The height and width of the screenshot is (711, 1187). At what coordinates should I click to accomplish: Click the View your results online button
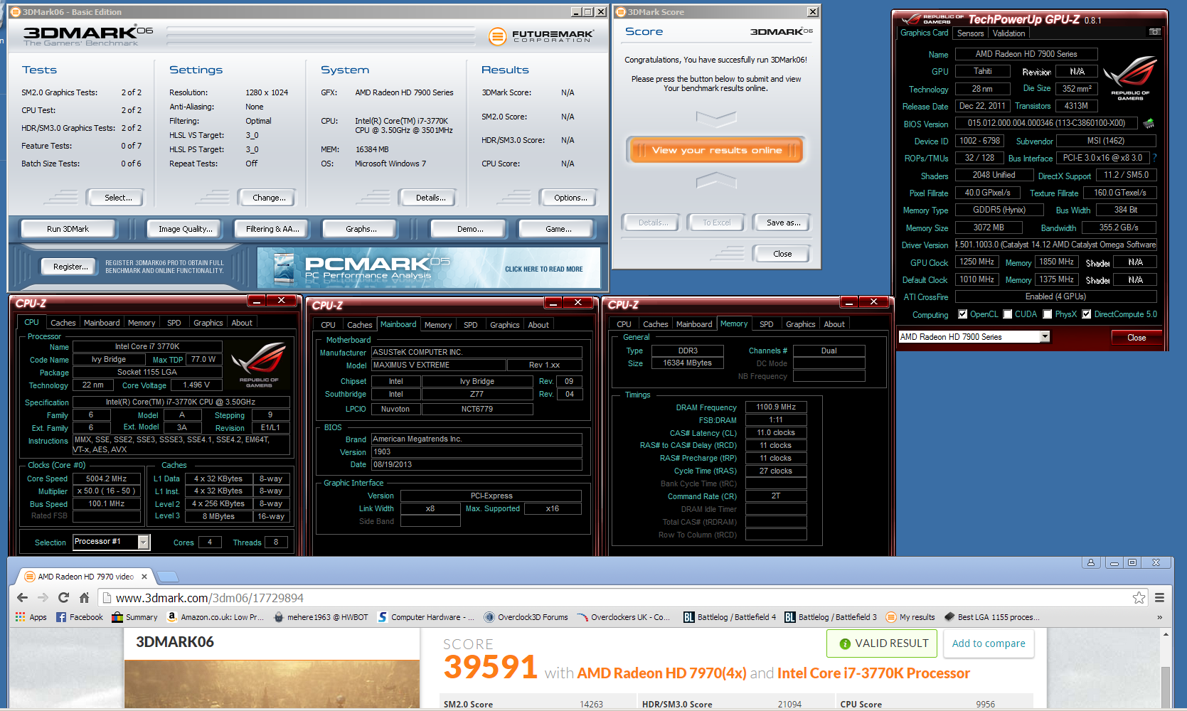point(716,150)
